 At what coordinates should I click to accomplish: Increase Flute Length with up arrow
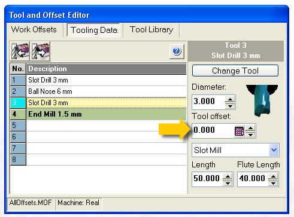(273, 176)
